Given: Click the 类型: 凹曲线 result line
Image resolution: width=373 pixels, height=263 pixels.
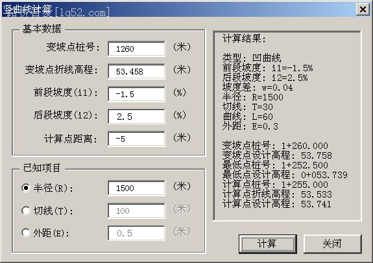Looking at the screenshot, I should 252,58.
